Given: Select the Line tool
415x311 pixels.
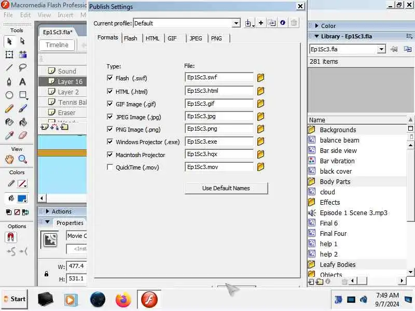Looking at the screenshot, I should click(9, 68).
